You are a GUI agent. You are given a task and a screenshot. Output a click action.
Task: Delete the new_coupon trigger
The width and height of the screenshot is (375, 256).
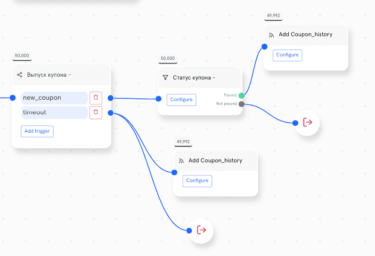point(96,98)
